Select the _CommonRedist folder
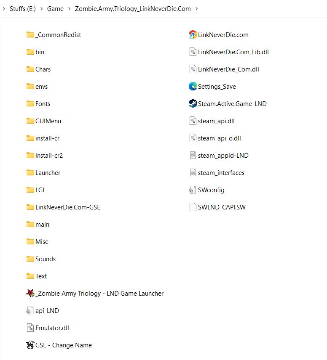327x360 pixels. (58, 35)
